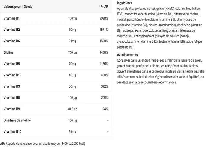The width and height of the screenshot is (207, 148).
Task: Click the 48.5 µg Vitamine B9 amount
Action: click(72, 109)
